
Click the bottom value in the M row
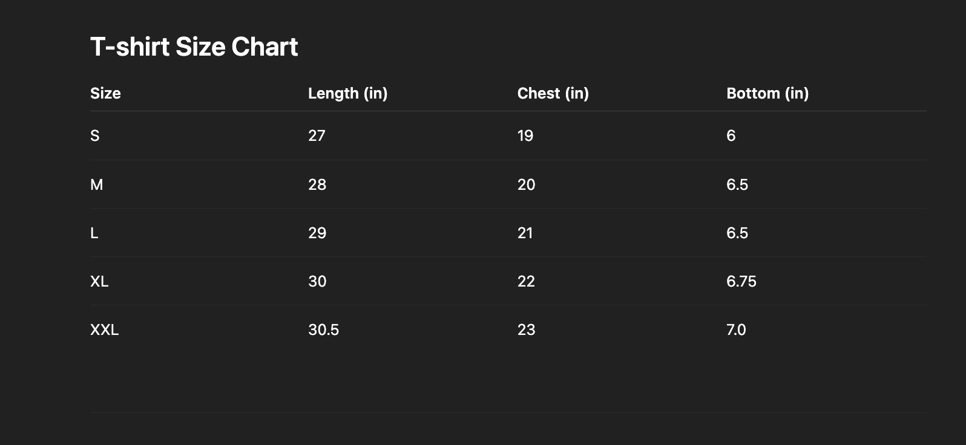[x=737, y=184]
